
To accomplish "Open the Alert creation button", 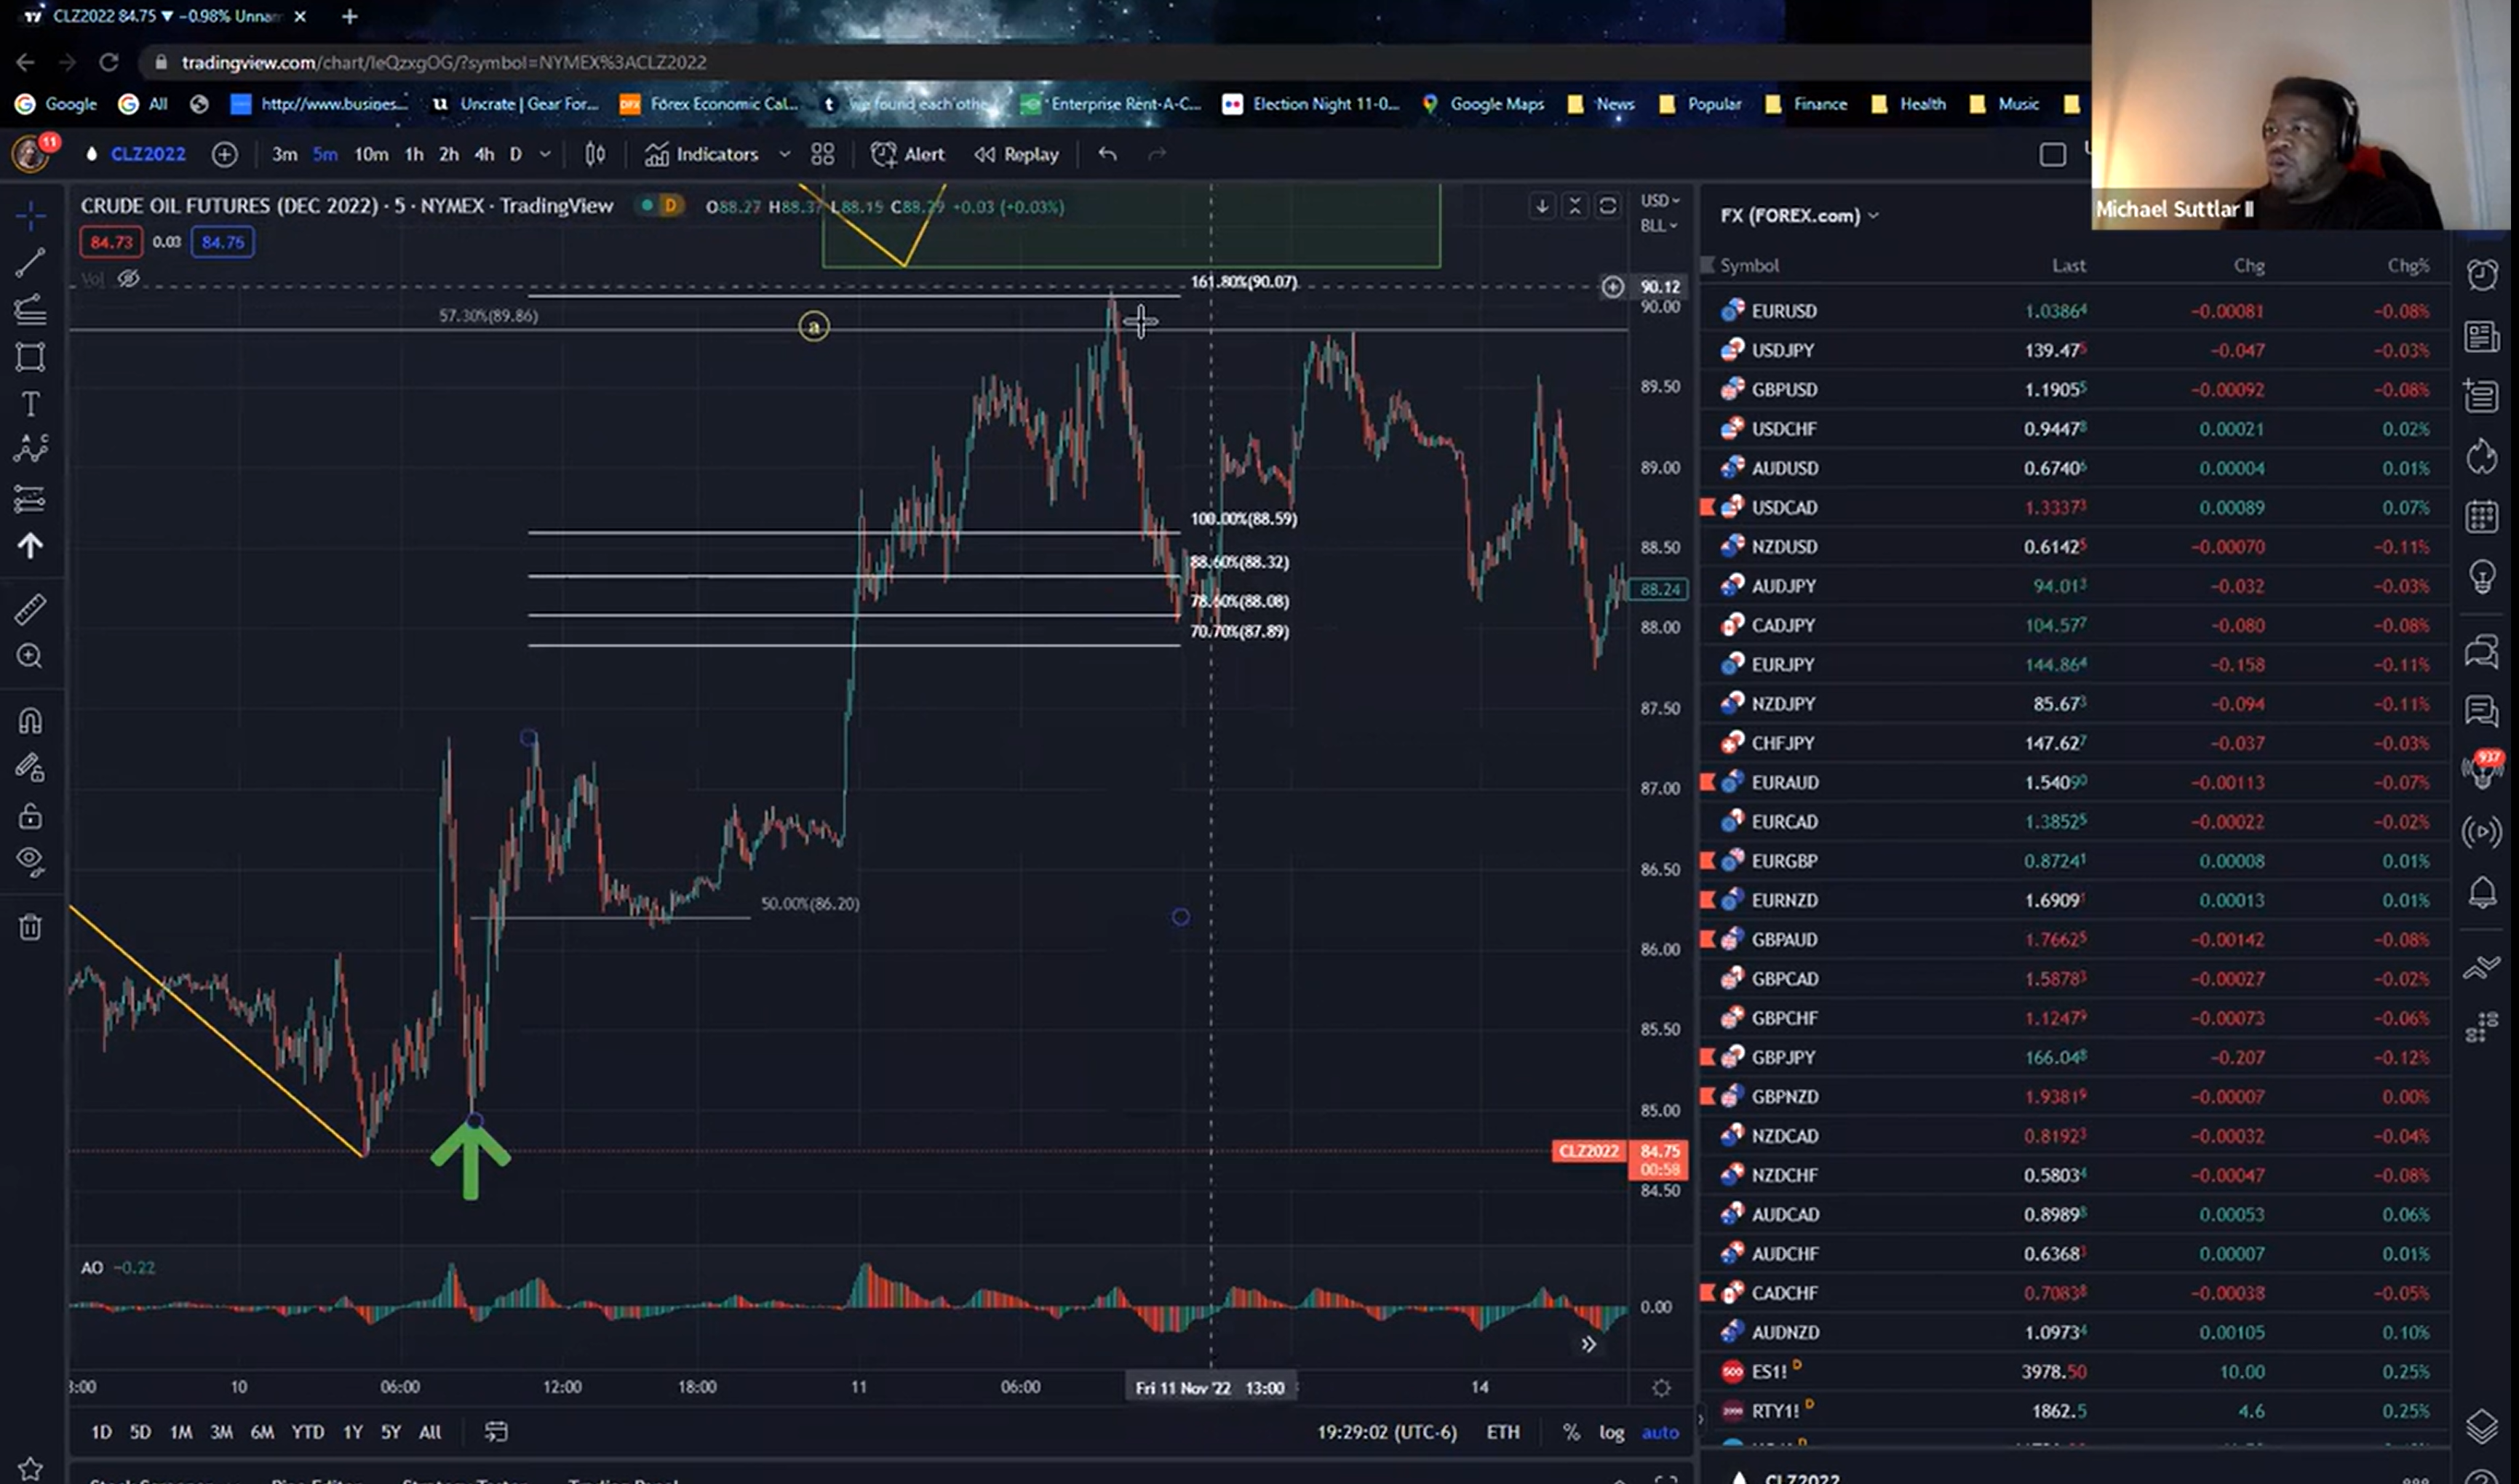I will pos(907,154).
